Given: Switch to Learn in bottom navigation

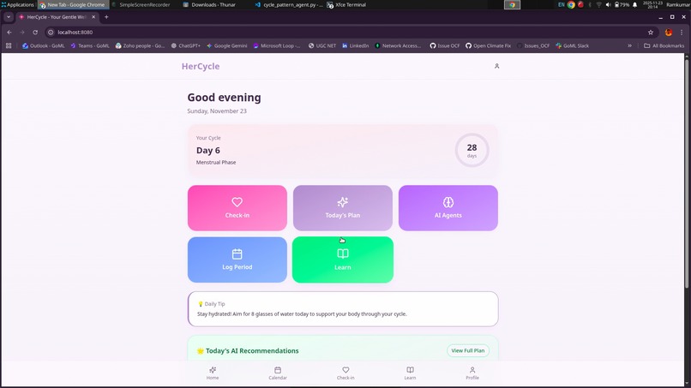Looking at the screenshot, I should click(x=410, y=373).
